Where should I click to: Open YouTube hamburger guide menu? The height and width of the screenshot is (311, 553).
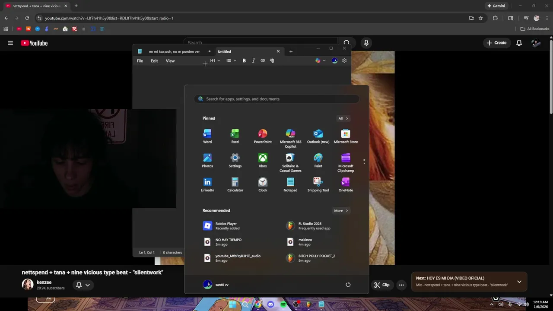pos(10,43)
